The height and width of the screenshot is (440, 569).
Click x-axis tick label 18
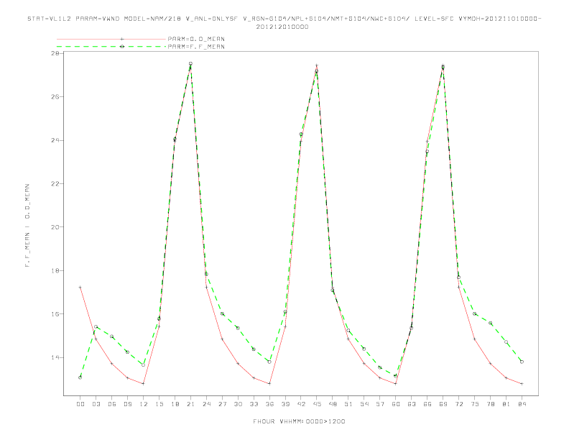(175, 404)
